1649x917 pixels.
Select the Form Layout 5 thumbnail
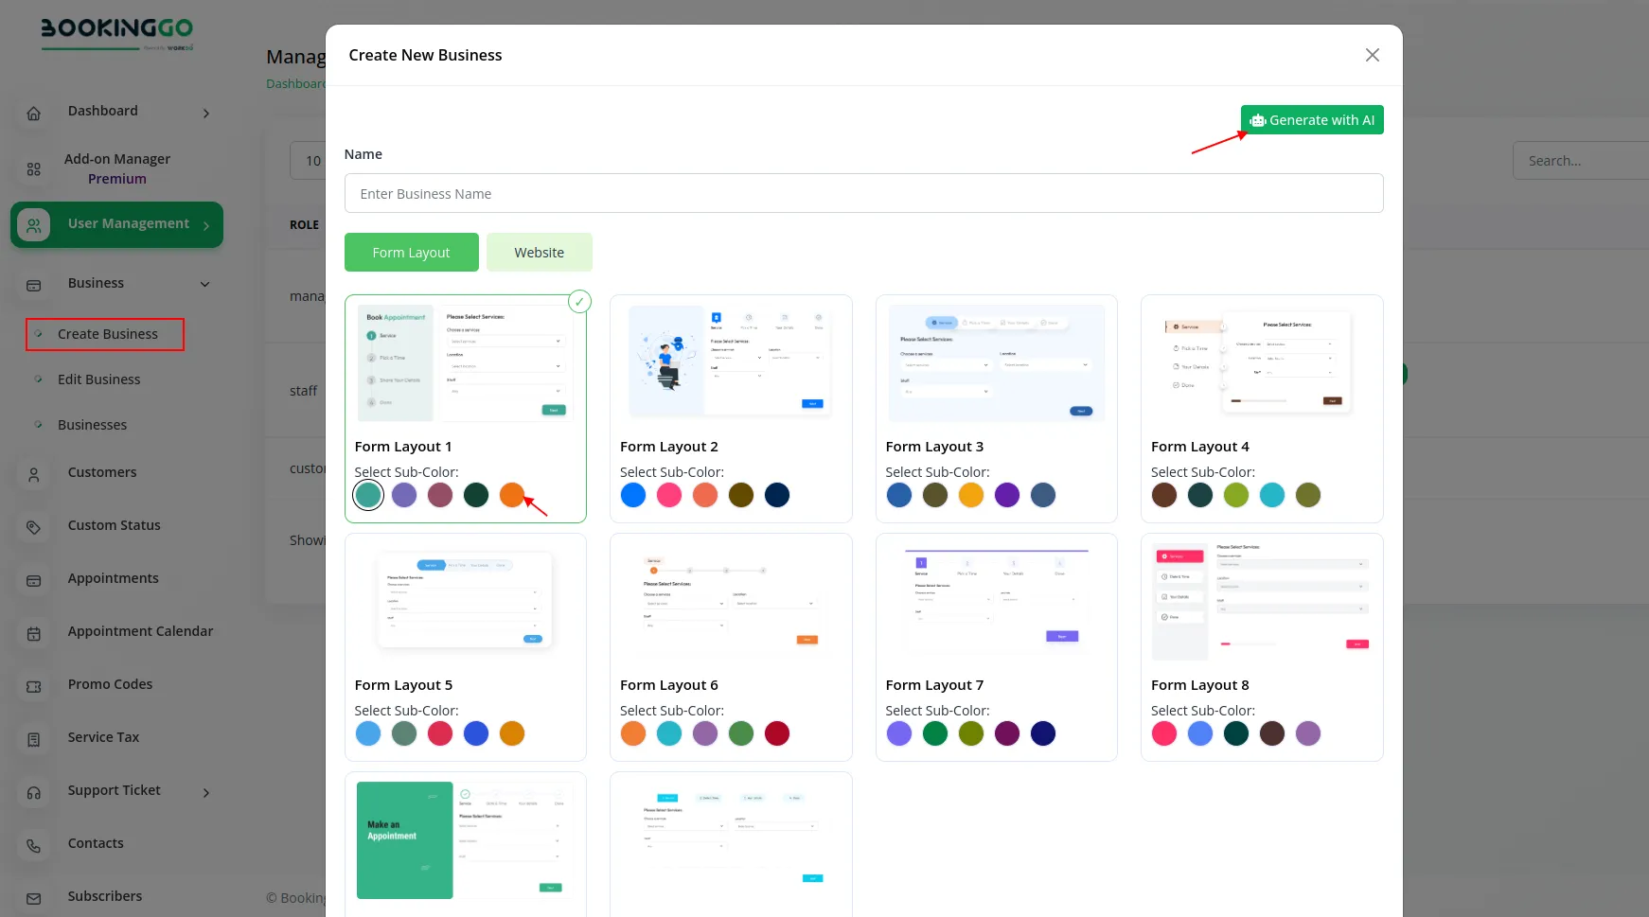tap(466, 602)
